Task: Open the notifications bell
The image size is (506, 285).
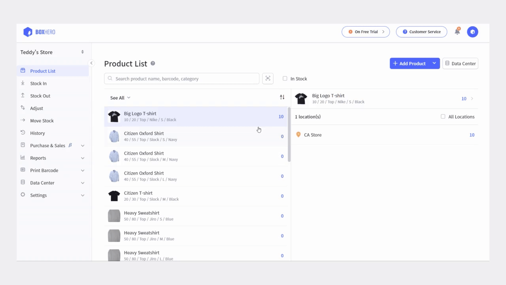Action: pos(457,32)
